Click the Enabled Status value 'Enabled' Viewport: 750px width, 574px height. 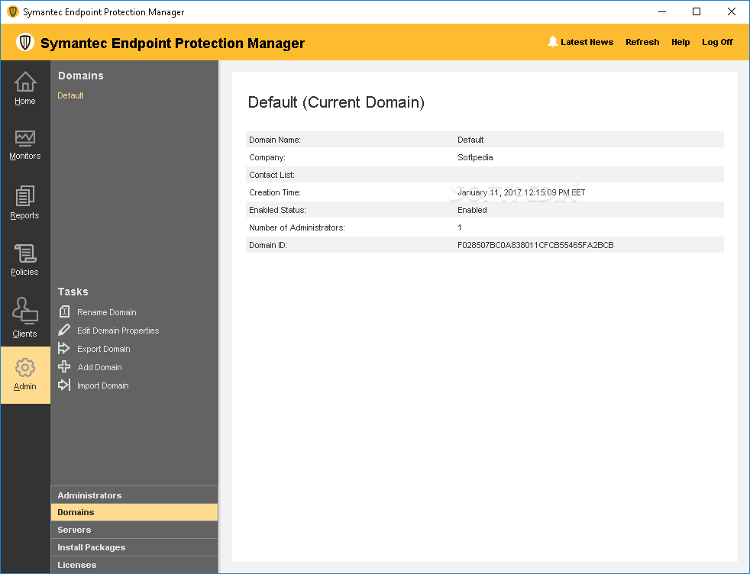click(x=472, y=210)
